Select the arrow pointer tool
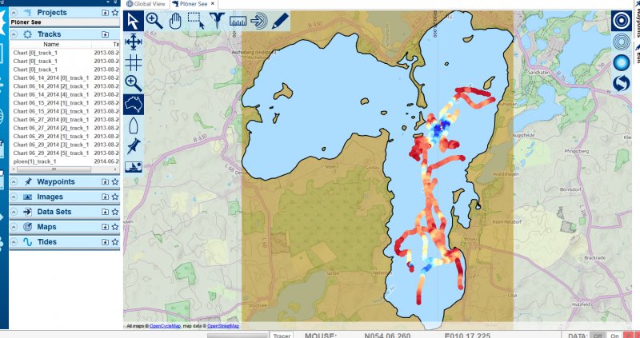This screenshot has width=640, height=338. click(134, 21)
